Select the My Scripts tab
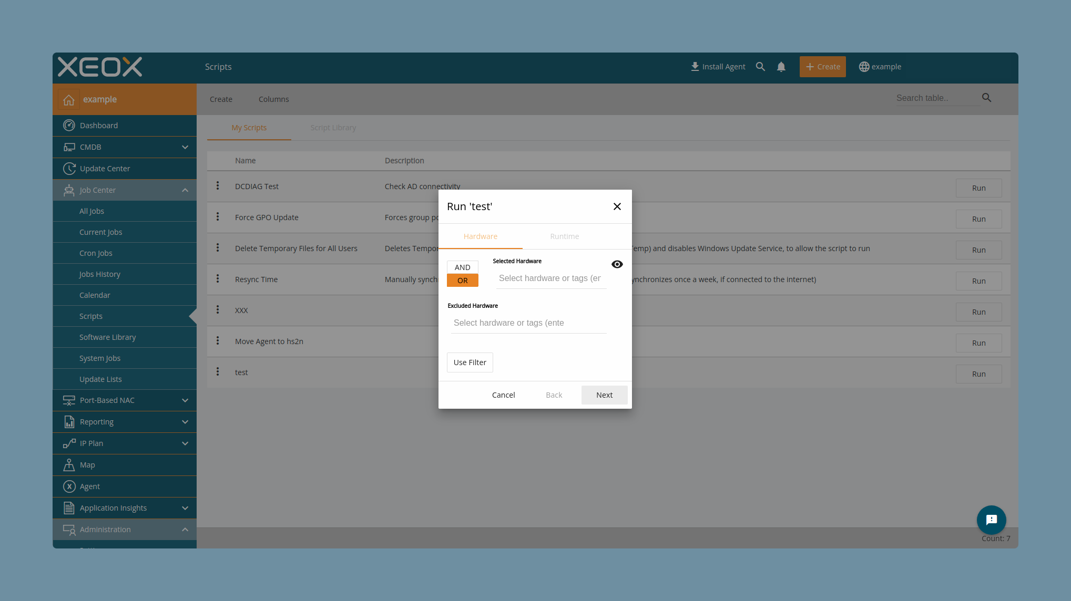The width and height of the screenshot is (1071, 601). point(249,128)
